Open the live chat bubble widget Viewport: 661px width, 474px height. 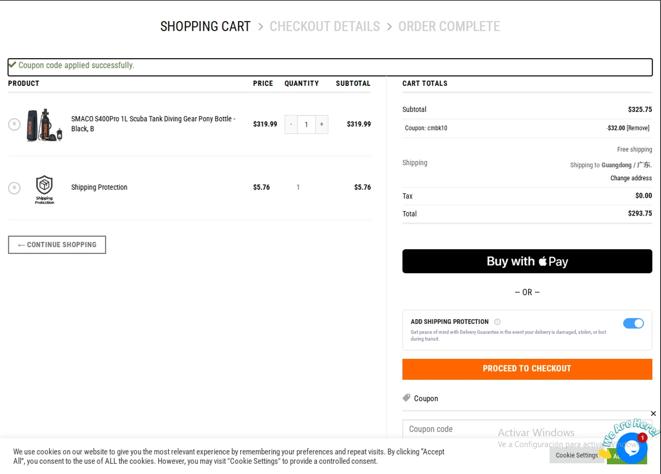coord(631,448)
